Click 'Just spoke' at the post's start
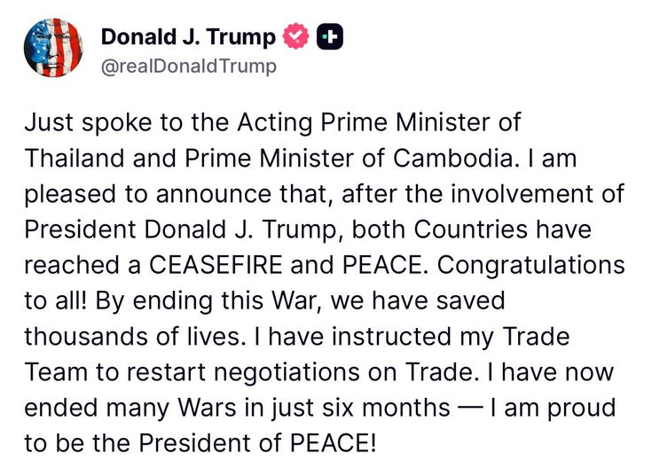Viewport: 652px width, 468px height. pos(88,123)
